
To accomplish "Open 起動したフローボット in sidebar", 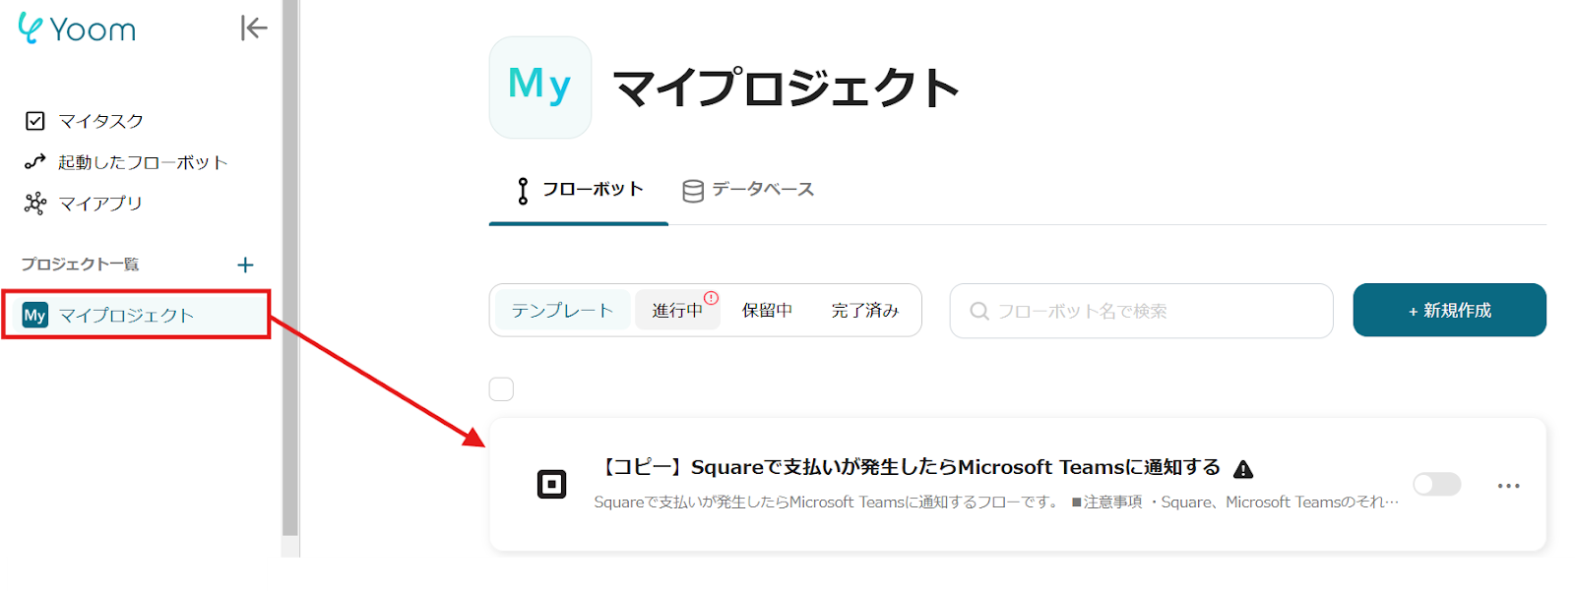I will tap(143, 162).
